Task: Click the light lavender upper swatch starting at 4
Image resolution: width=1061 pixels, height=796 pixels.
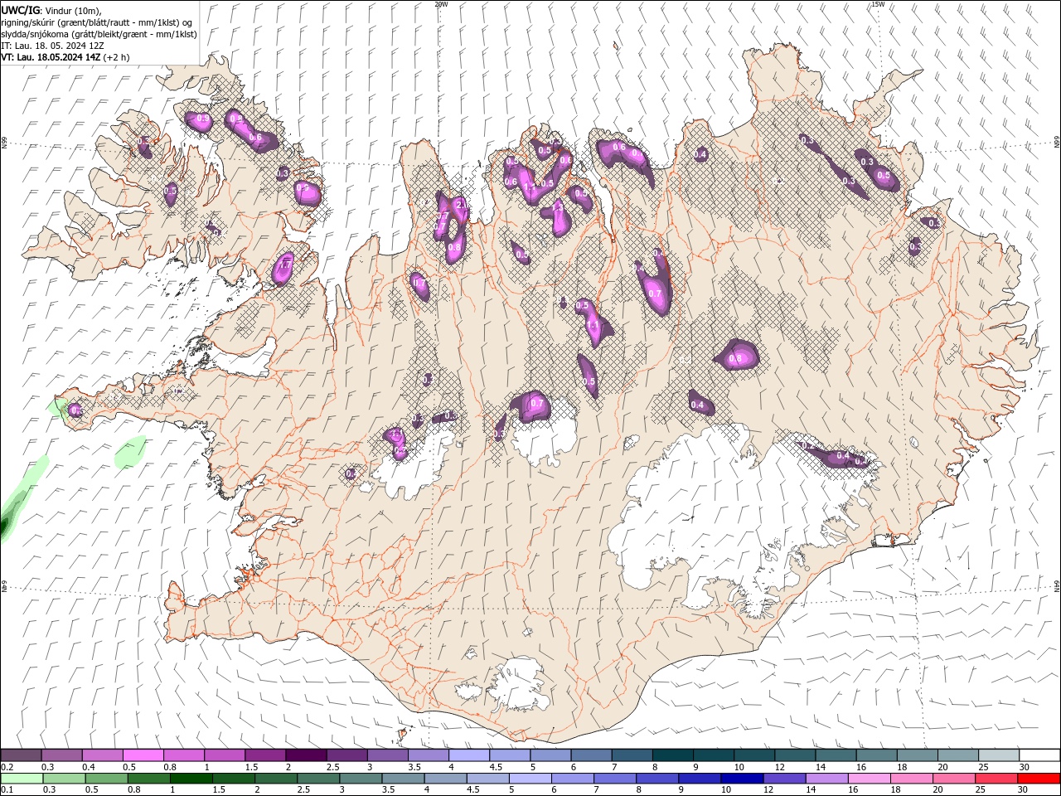Action: [x=468, y=755]
